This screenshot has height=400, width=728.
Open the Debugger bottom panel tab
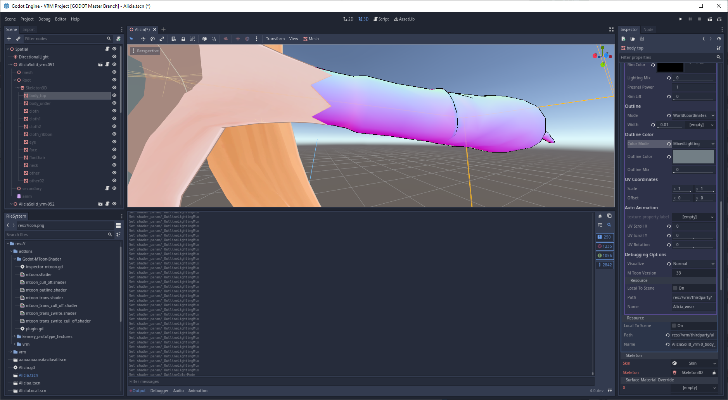(x=159, y=391)
